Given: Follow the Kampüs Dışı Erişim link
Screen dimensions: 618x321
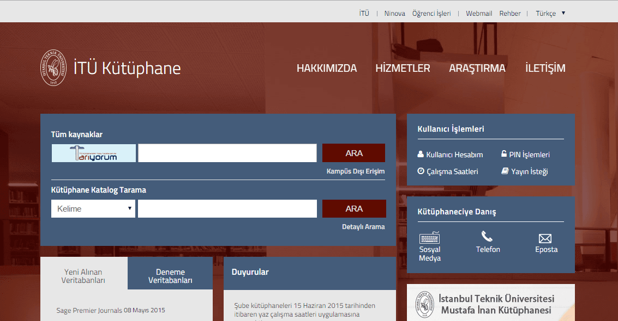Looking at the screenshot, I should (355, 171).
